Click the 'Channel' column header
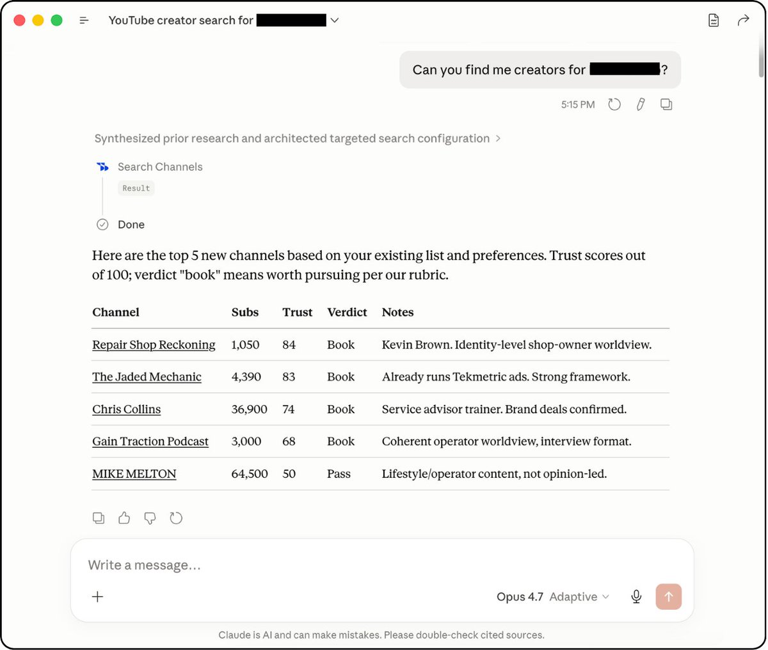The width and height of the screenshot is (768, 650). (x=116, y=312)
